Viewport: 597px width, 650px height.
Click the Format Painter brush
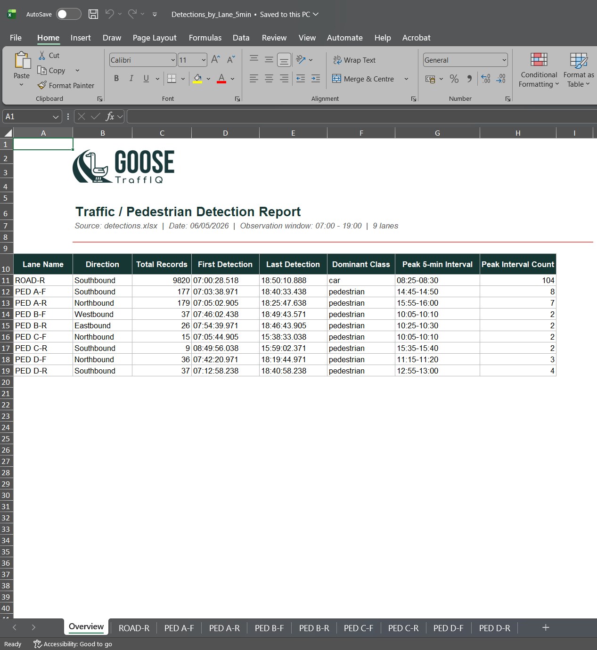42,85
